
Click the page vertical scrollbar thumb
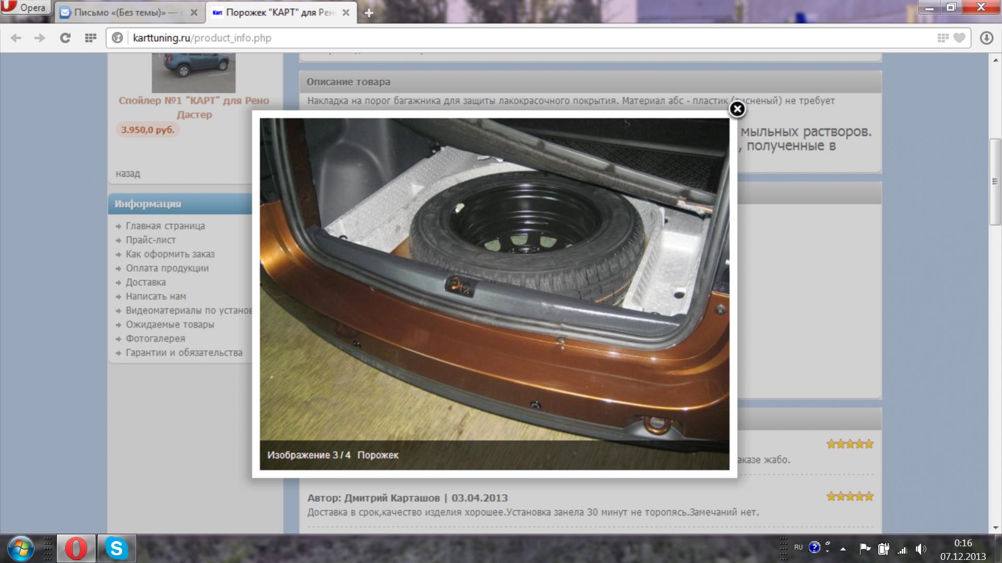[x=994, y=182]
